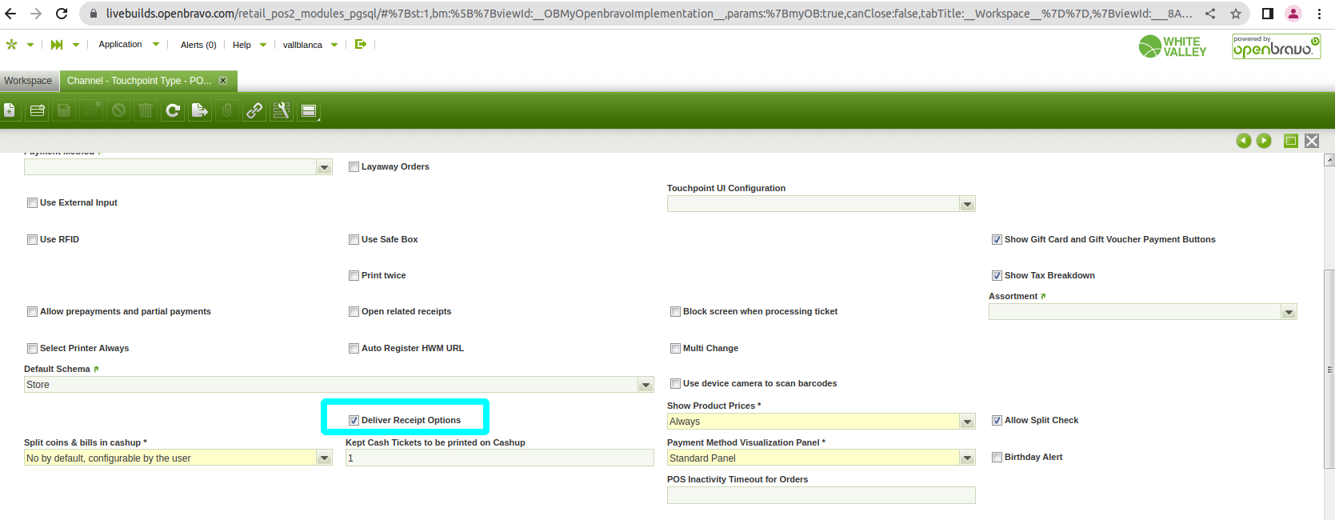Click the Kept Cash Tickets input field
The image size is (1335, 520).
pyautogui.click(x=499, y=458)
